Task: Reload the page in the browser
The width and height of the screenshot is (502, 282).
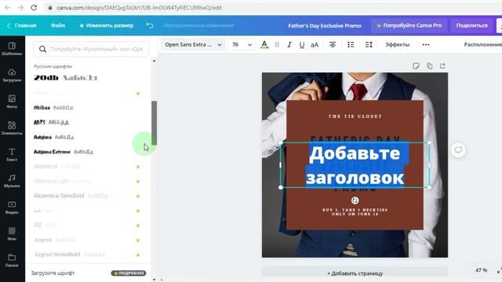Action: pyautogui.click(x=34, y=7)
